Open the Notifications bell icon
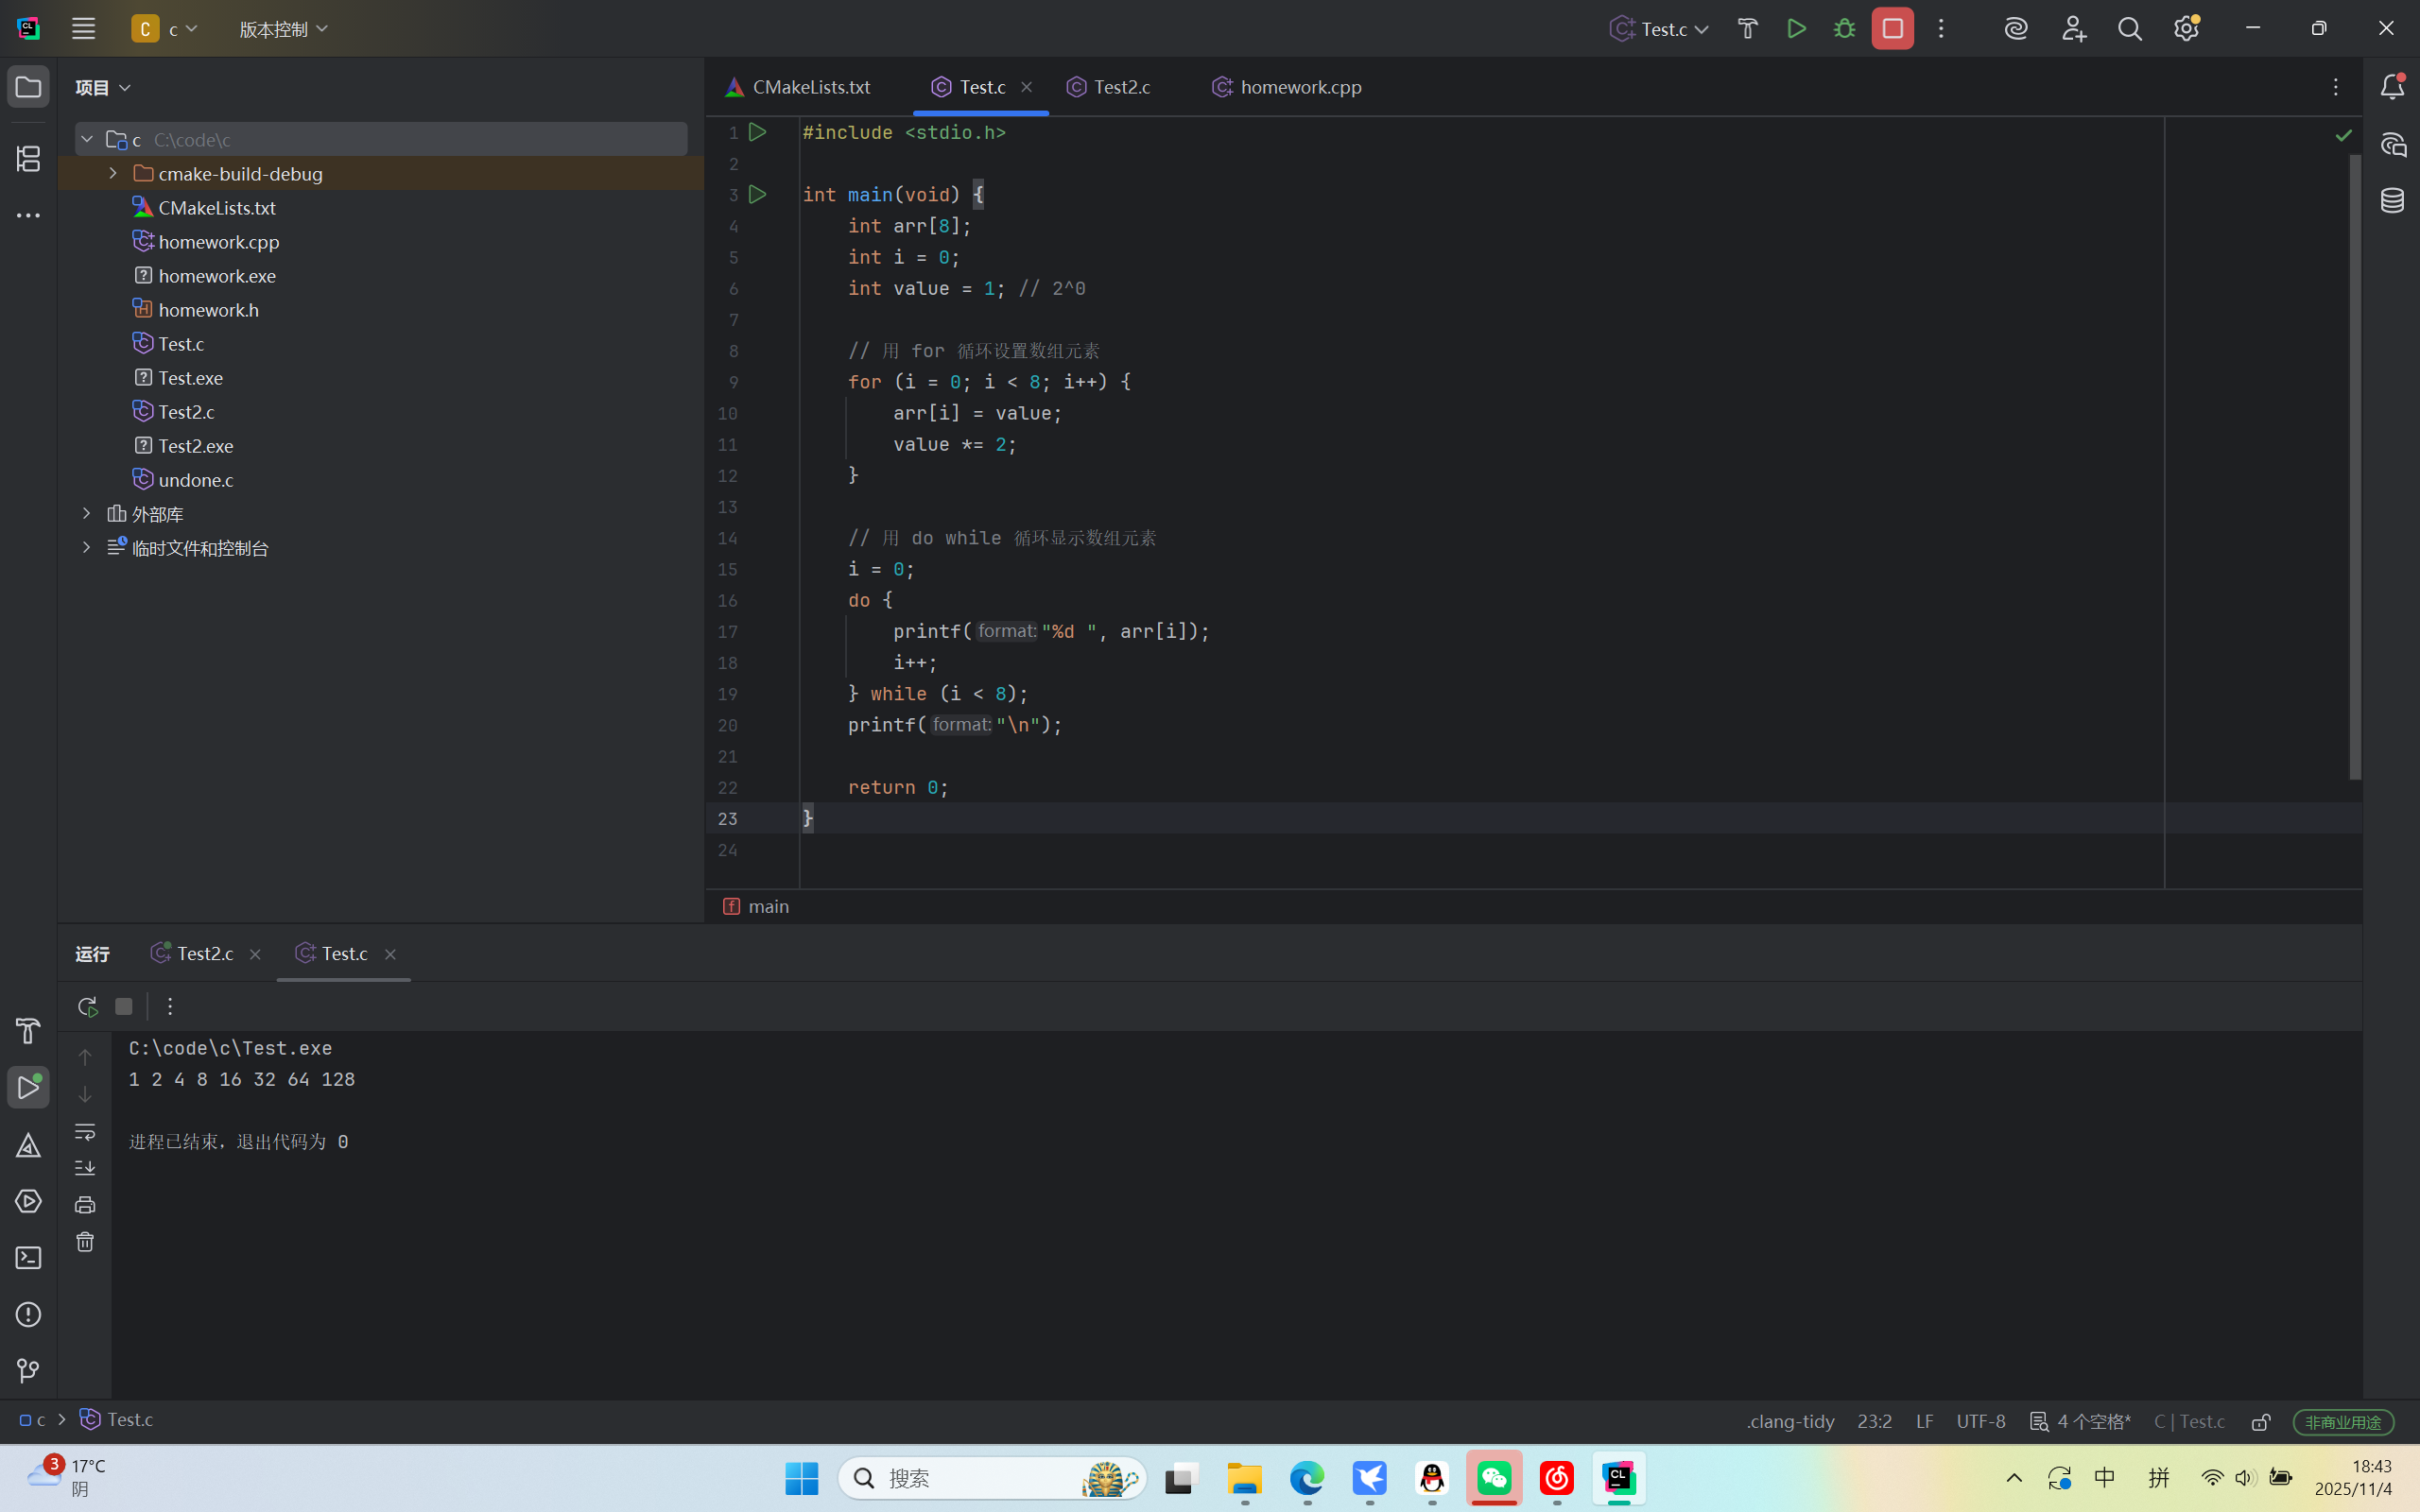 click(x=2392, y=87)
